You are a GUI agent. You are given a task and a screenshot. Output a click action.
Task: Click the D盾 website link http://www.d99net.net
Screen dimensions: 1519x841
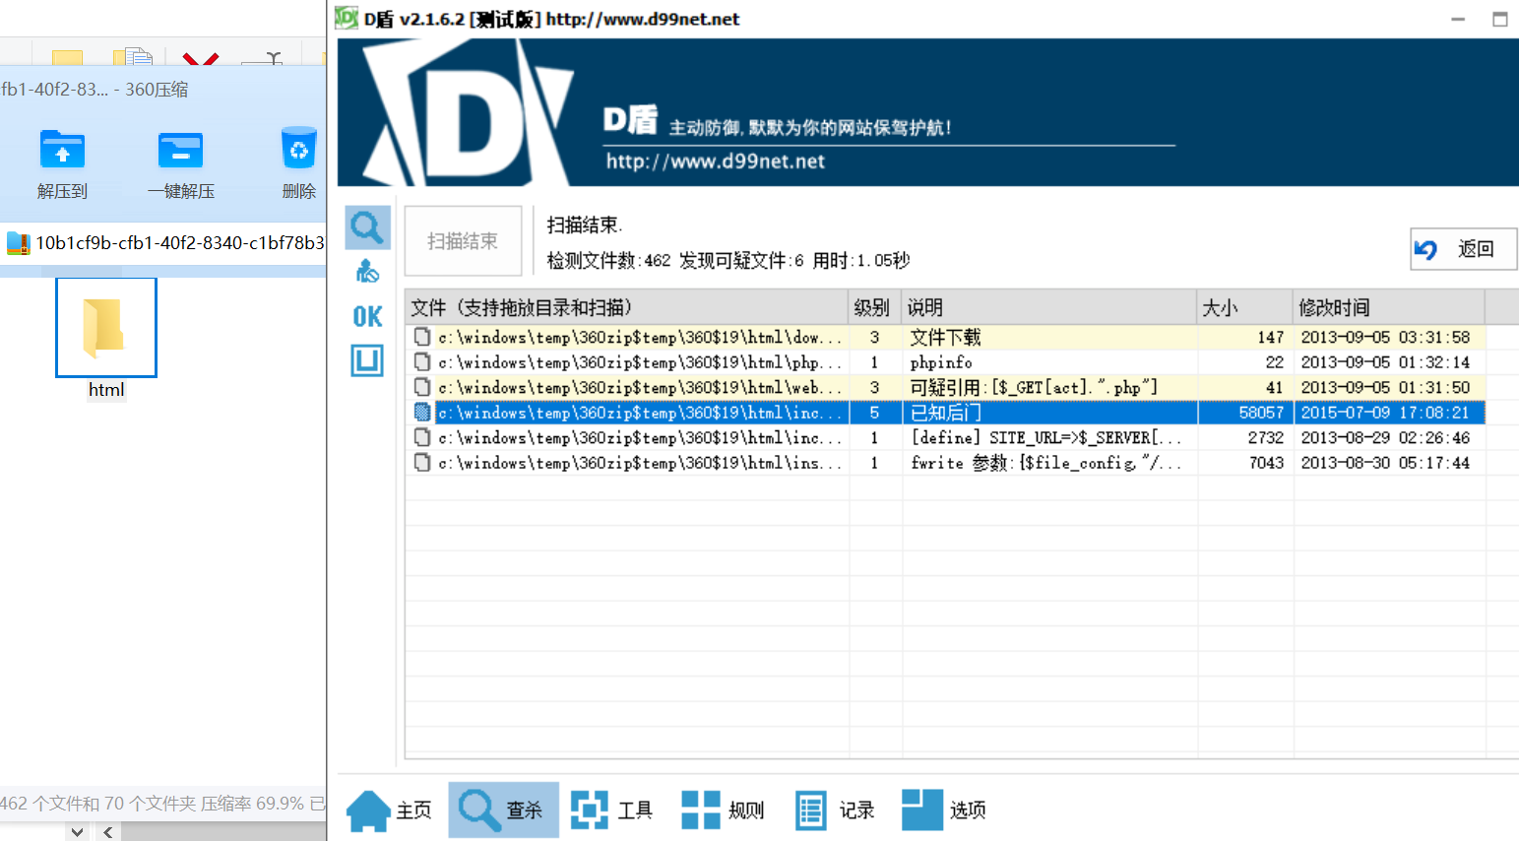[715, 162]
